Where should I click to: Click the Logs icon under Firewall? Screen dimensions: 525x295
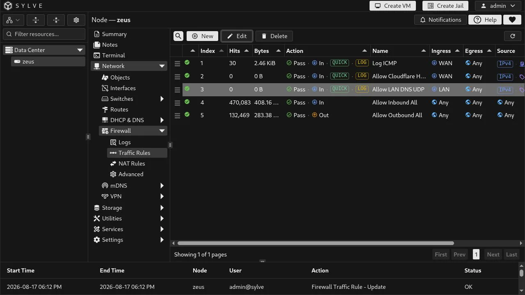[113, 142]
